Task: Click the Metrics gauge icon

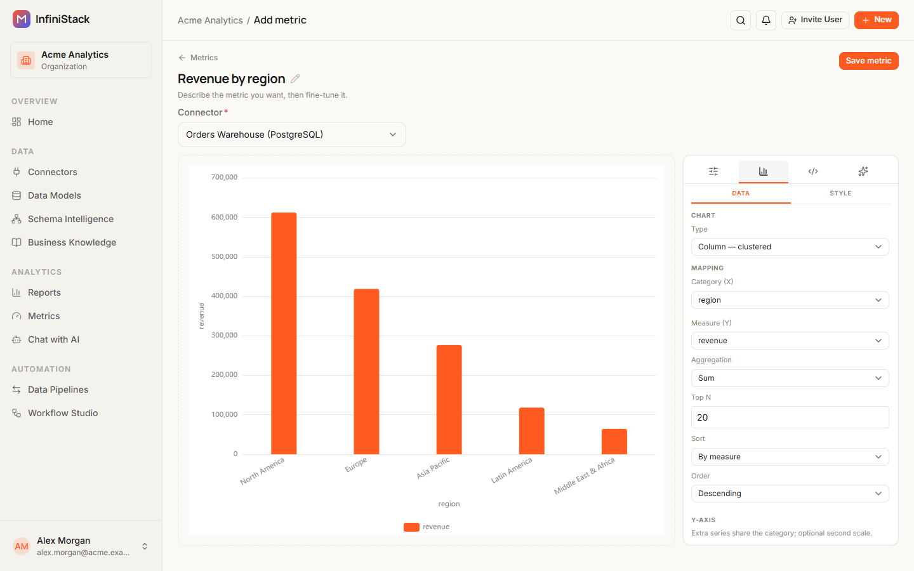Action: (17, 316)
